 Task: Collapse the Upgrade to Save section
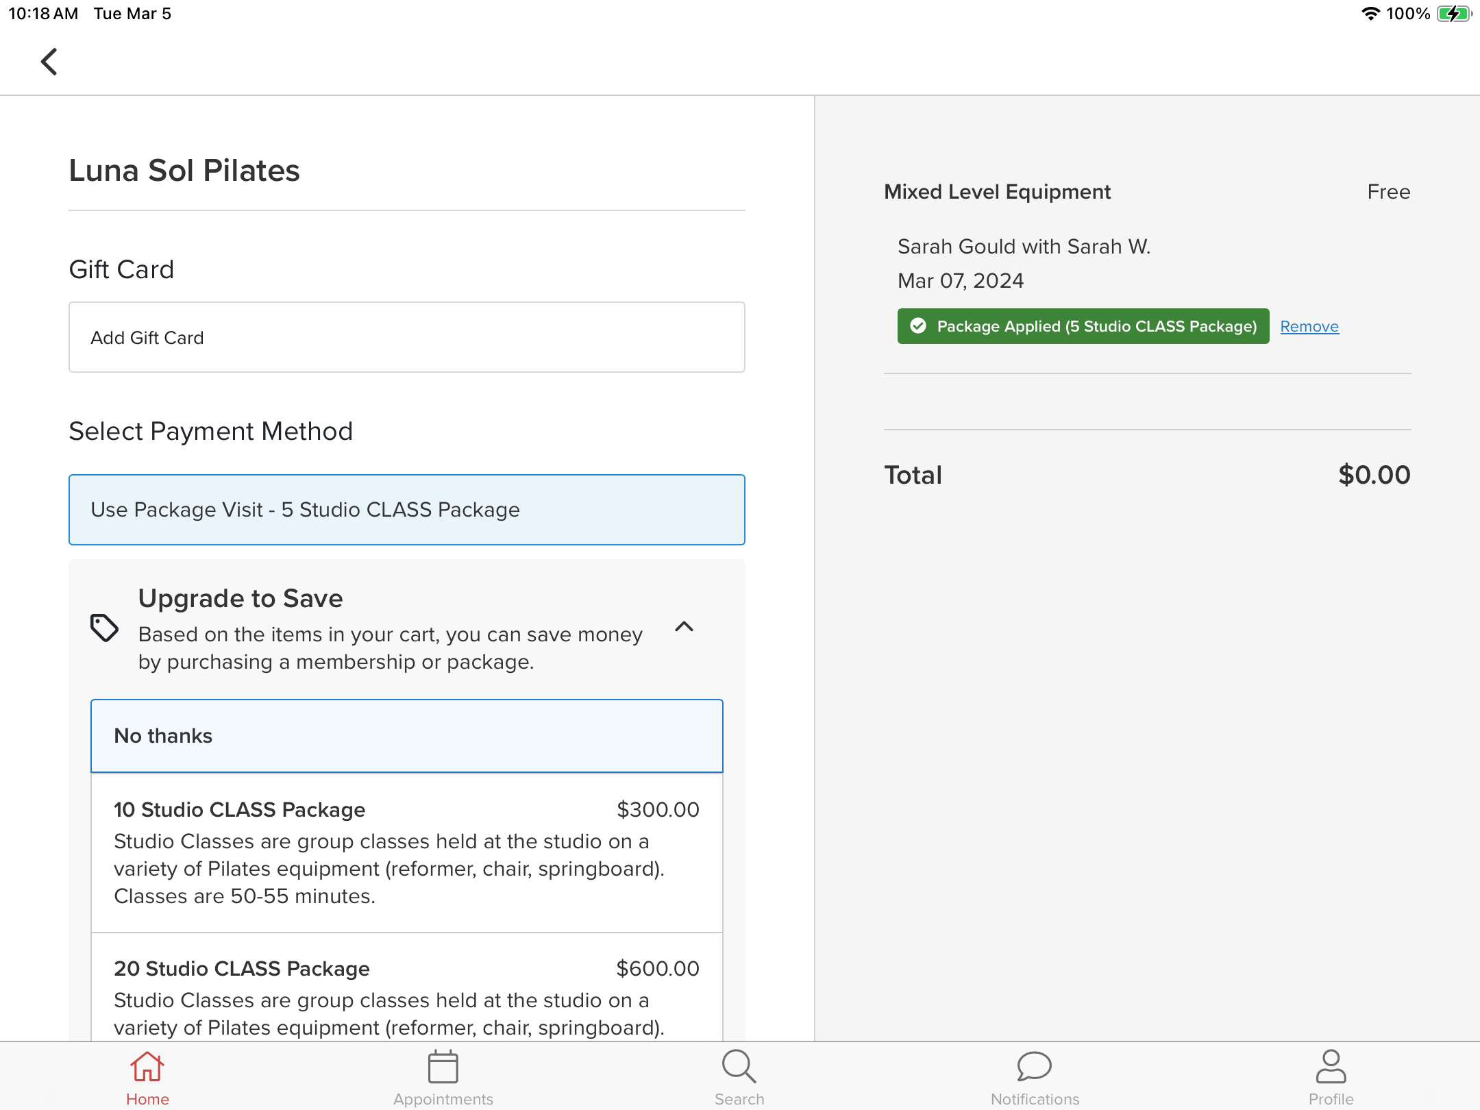[x=684, y=627]
